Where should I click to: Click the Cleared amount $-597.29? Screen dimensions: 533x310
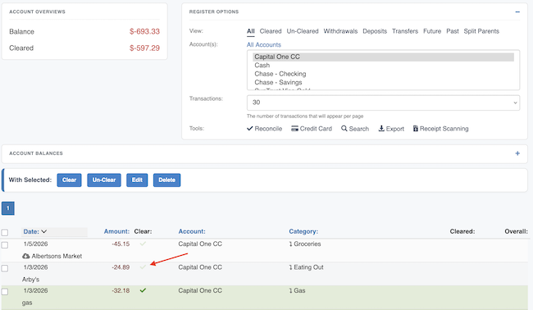coord(144,48)
